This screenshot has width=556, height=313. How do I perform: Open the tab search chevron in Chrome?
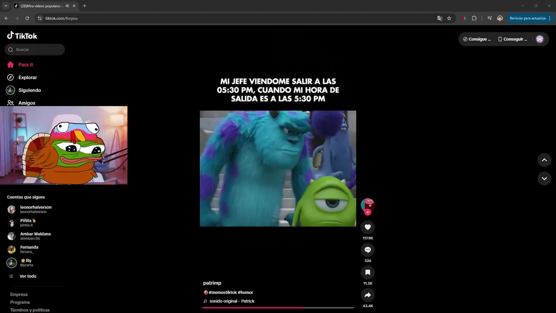(6, 6)
